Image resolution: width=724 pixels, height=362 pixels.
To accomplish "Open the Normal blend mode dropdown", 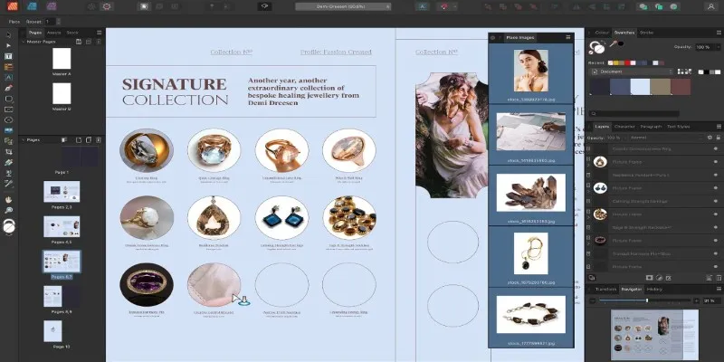I will click(664, 138).
